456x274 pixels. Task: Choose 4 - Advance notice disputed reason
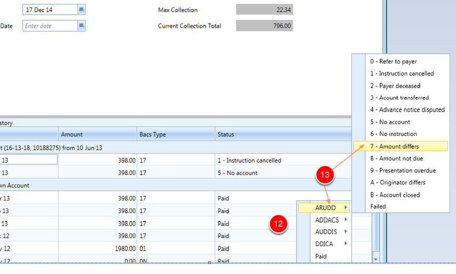click(x=407, y=109)
